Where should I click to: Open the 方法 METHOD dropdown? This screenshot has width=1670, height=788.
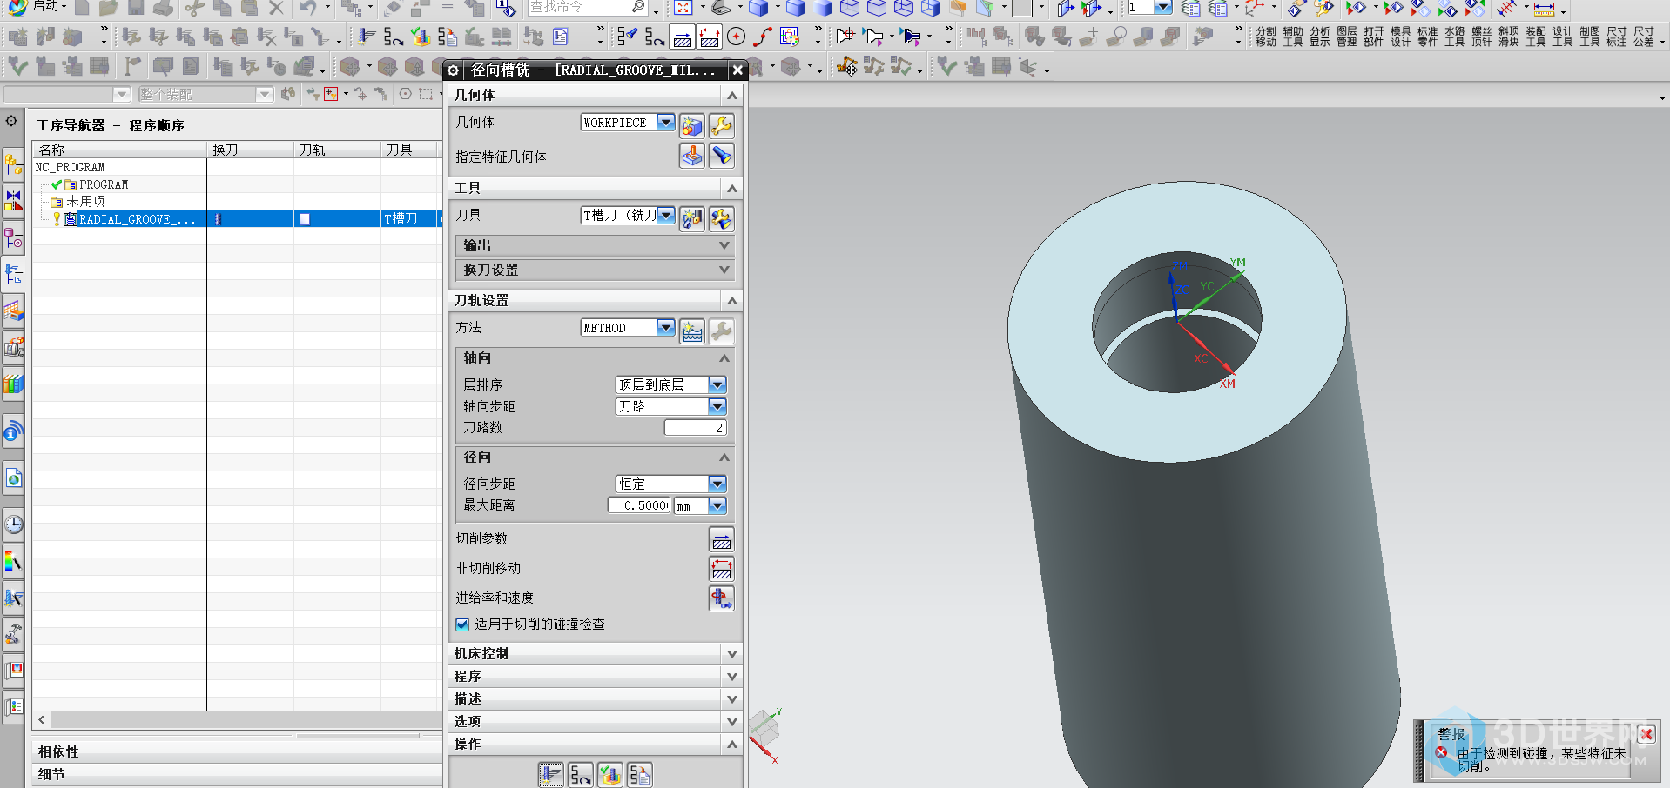(666, 328)
